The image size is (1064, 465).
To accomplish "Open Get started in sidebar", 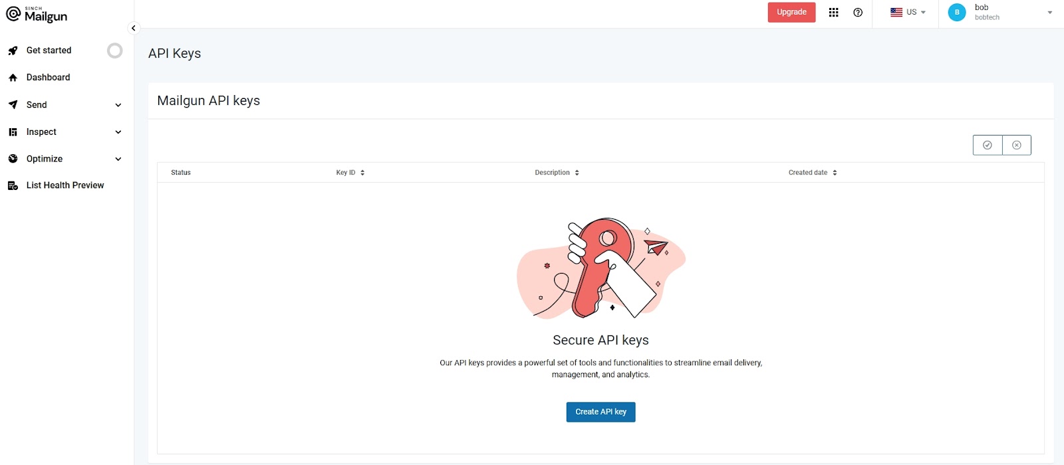I will coord(49,50).
